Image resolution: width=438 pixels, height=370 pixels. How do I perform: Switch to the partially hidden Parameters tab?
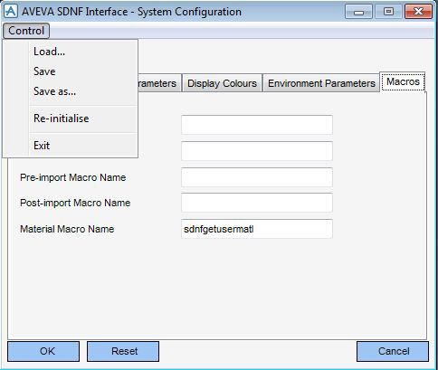pyautogui.click(x=159, y=83)
